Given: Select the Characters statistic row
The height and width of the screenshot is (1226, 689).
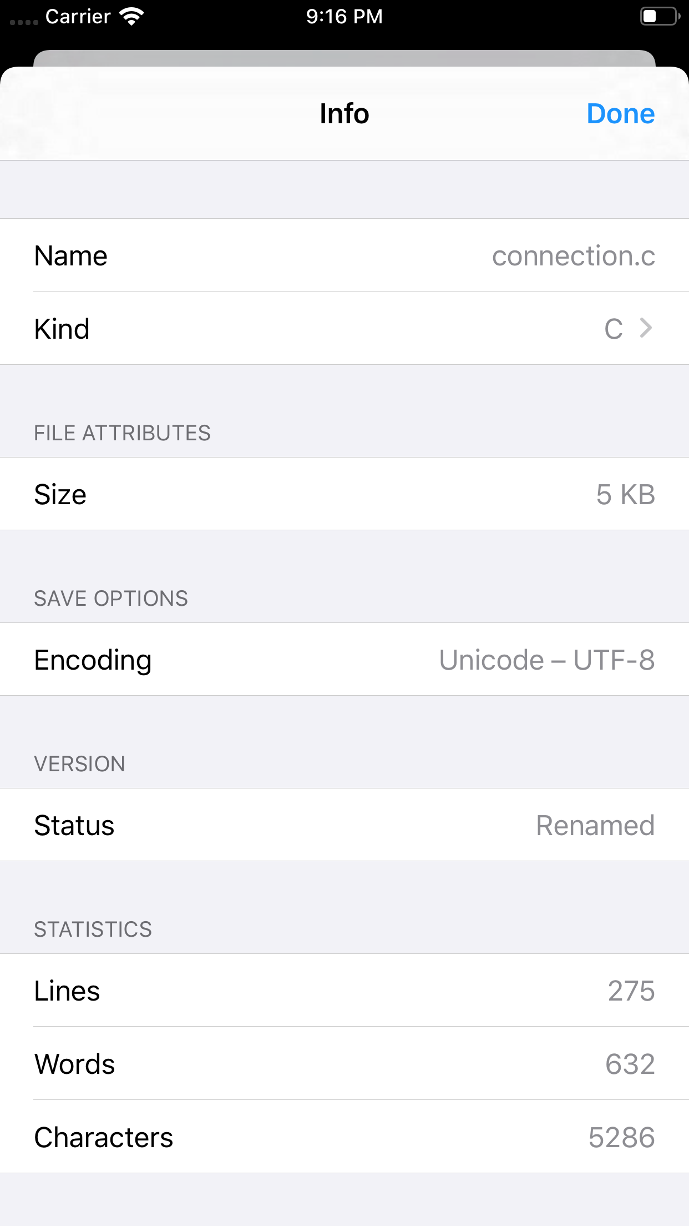Looking at the screenshot, I should [x=344, y=1137].
